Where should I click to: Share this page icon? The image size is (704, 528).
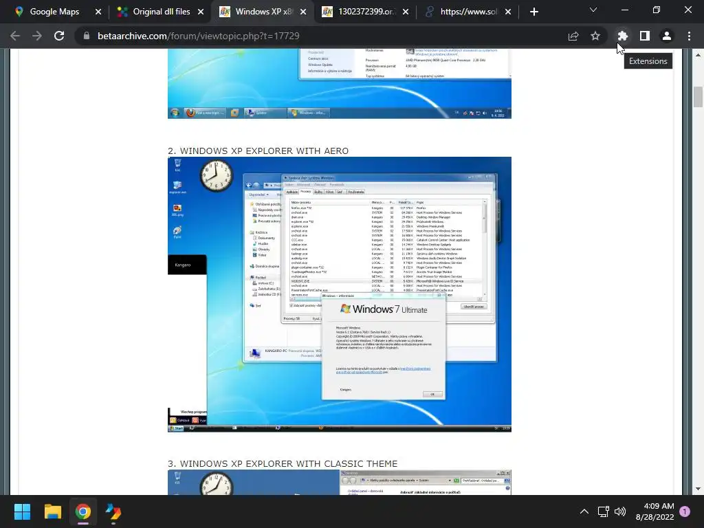(x=573, y=36)
